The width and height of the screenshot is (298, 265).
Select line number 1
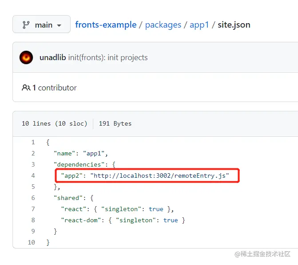click(33, 142)
